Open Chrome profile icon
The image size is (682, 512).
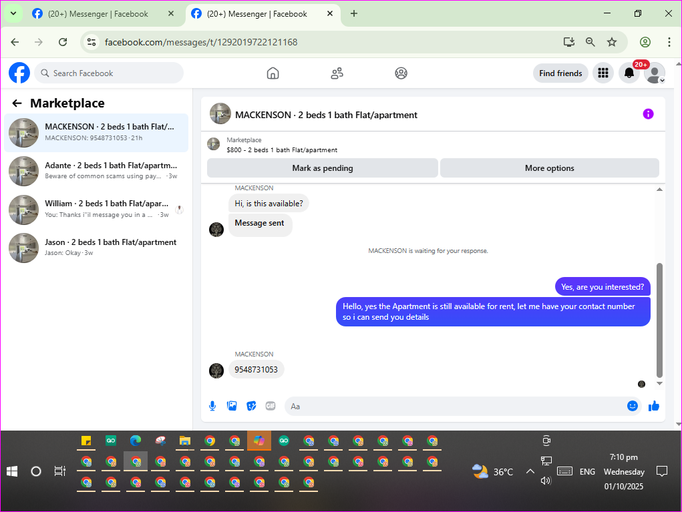645,42
